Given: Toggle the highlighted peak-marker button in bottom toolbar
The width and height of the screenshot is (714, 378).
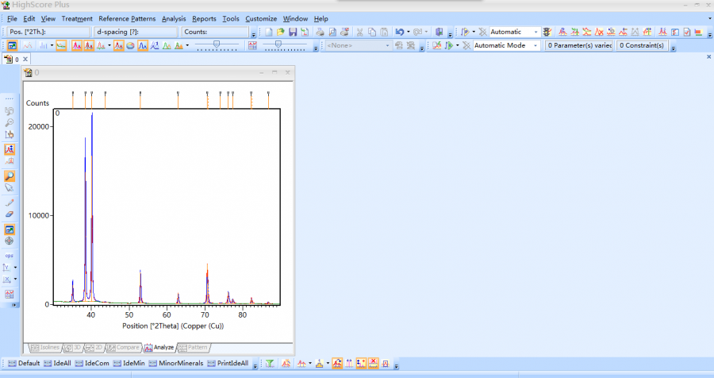Looking at the screenshot, I should click(x=337, y=363).
